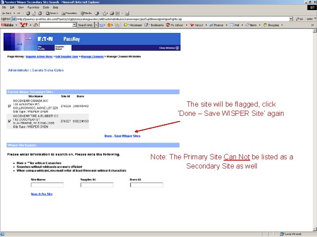Click the Search For Site link
The height and width of the screenshot is (237, 317).
coord(42,194)
